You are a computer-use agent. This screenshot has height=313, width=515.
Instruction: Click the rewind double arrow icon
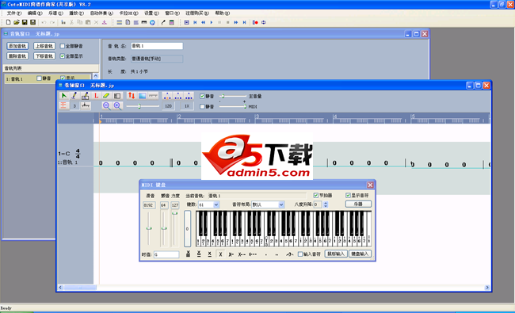point(204,22)
